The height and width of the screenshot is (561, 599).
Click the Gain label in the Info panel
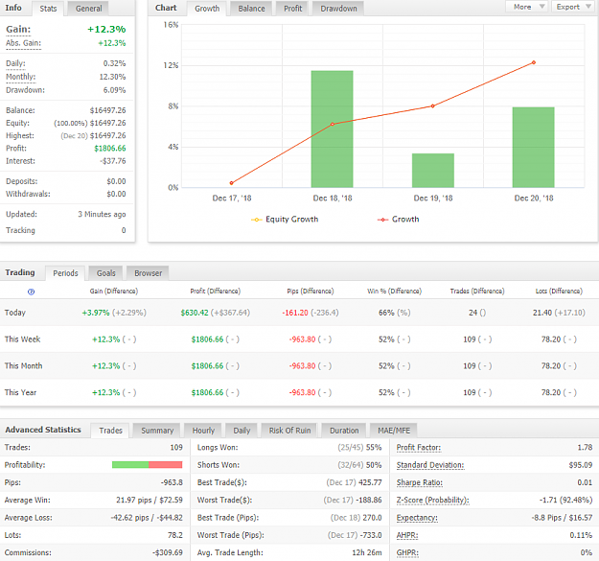pyautogui.click(x=18, y=30)
